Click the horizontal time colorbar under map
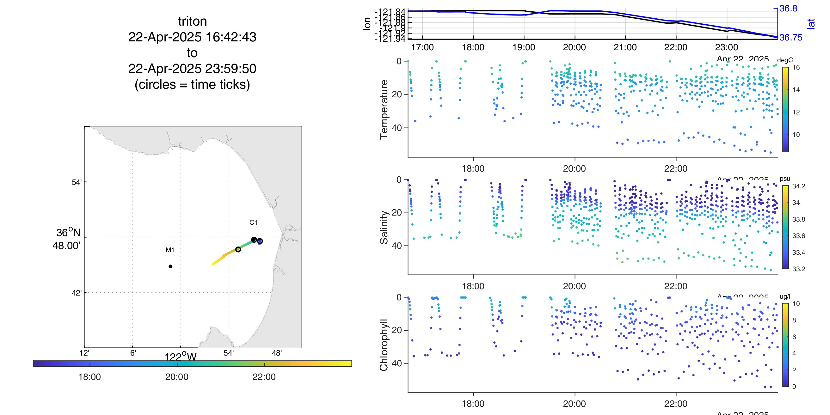Screen dimensions: 830x415 (193, 364)
